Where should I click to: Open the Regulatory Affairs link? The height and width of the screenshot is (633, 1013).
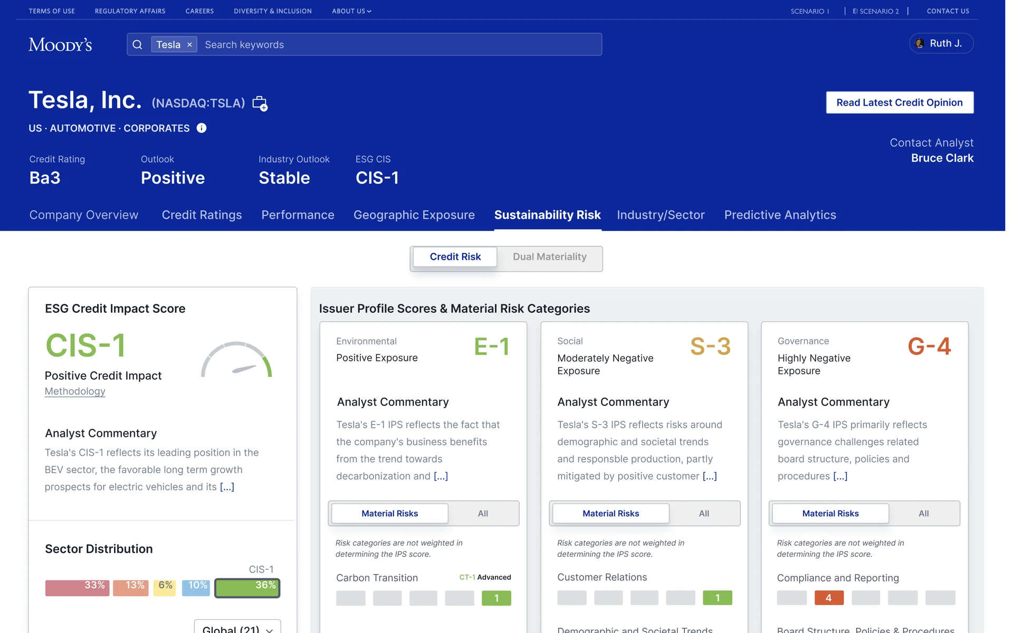click(x=130, y=11)
